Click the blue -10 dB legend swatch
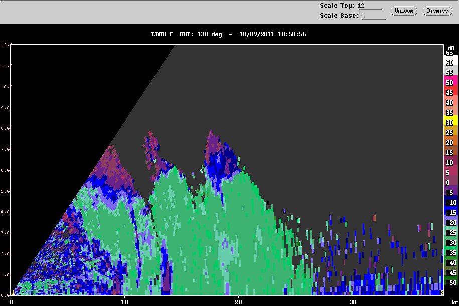This screenshot has height=306, width=459. click(449, 202)
